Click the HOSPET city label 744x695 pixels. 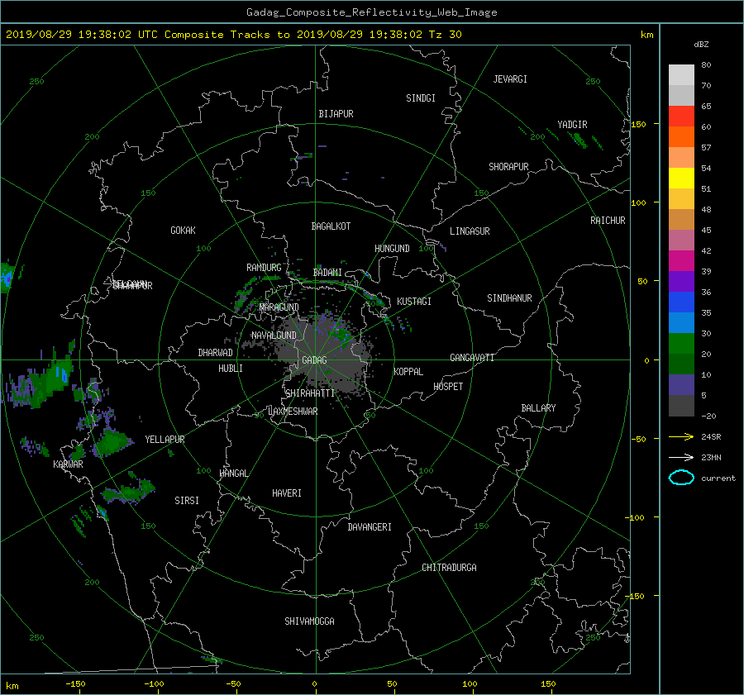pyautogui.click(x=448, y=387)
